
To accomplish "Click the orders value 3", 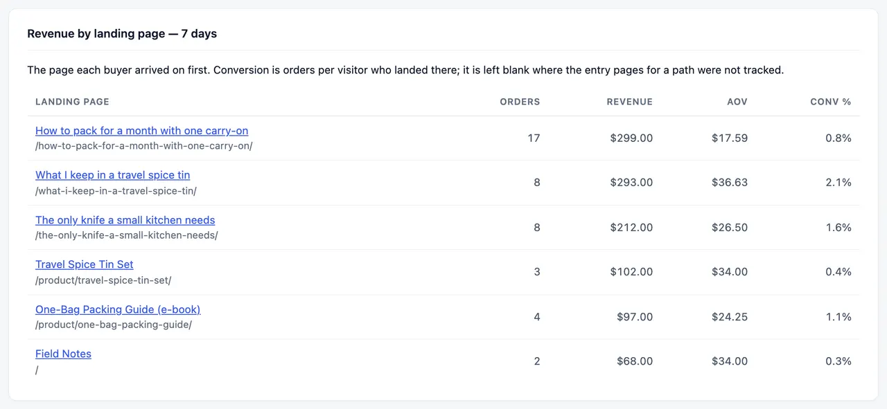I will point(537,272).
